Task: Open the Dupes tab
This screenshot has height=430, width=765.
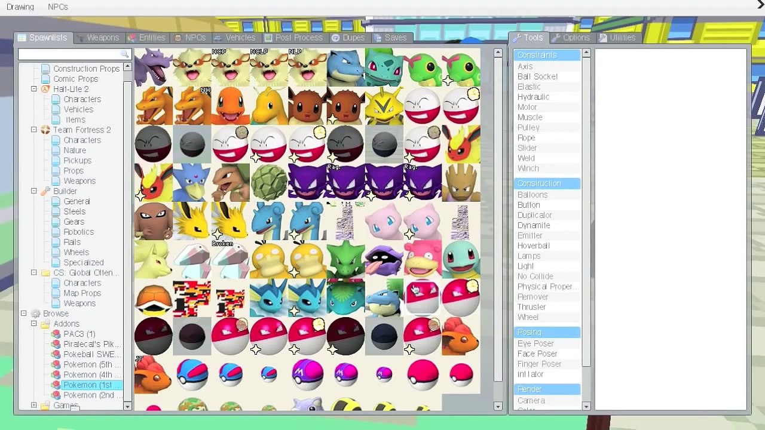Action: tap(348, 38)
